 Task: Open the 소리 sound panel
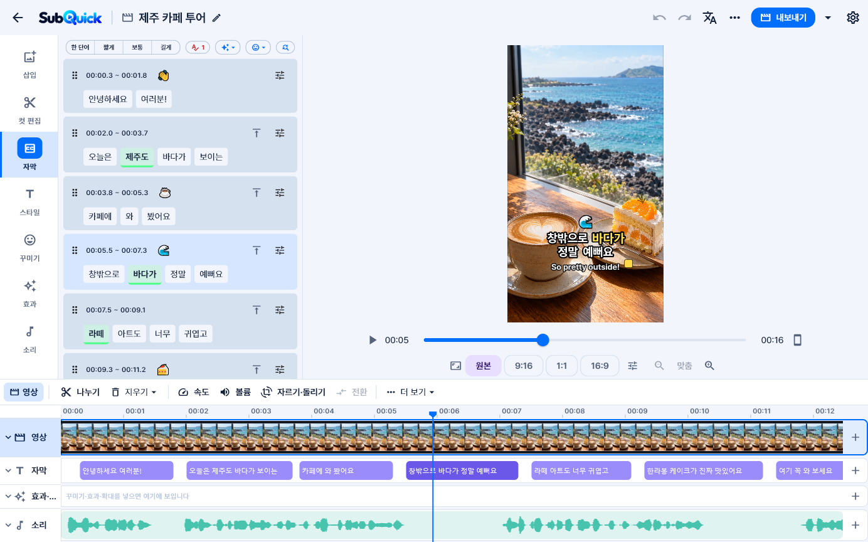point(29,339)
